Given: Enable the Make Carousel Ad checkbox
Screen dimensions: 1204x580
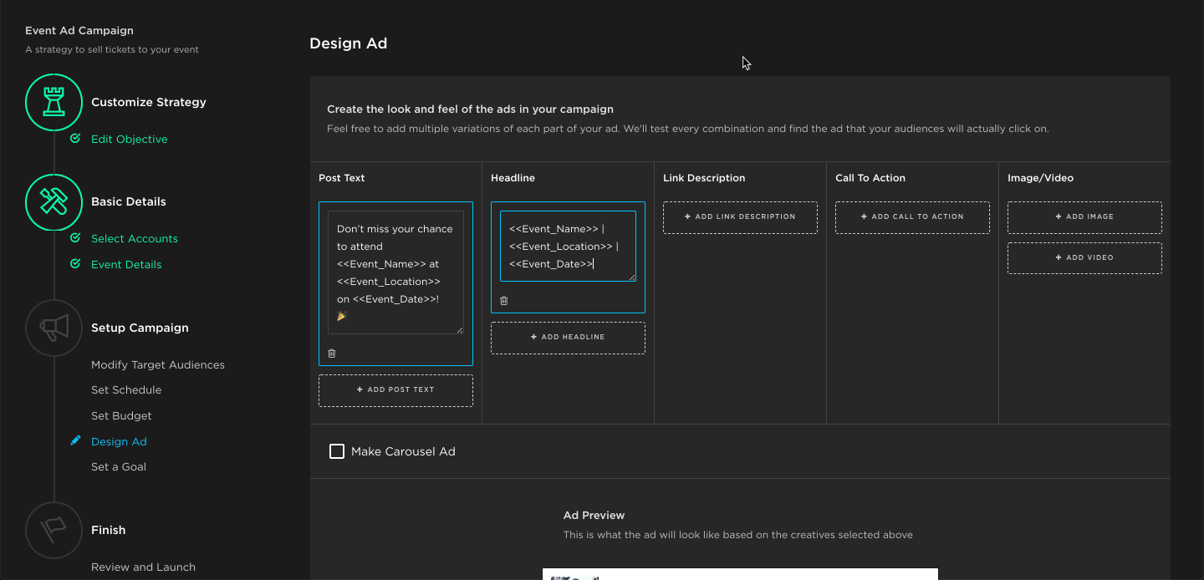Looking at the screenshot, I should pos(337,451).
